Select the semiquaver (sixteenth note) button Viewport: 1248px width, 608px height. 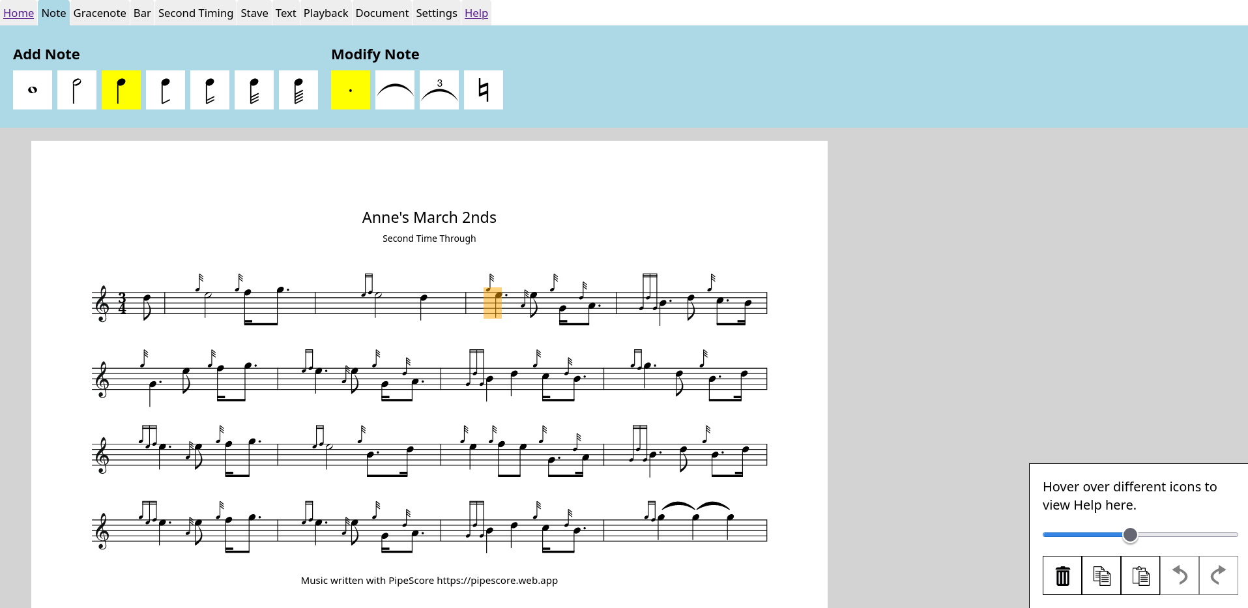tap(210, 90)
